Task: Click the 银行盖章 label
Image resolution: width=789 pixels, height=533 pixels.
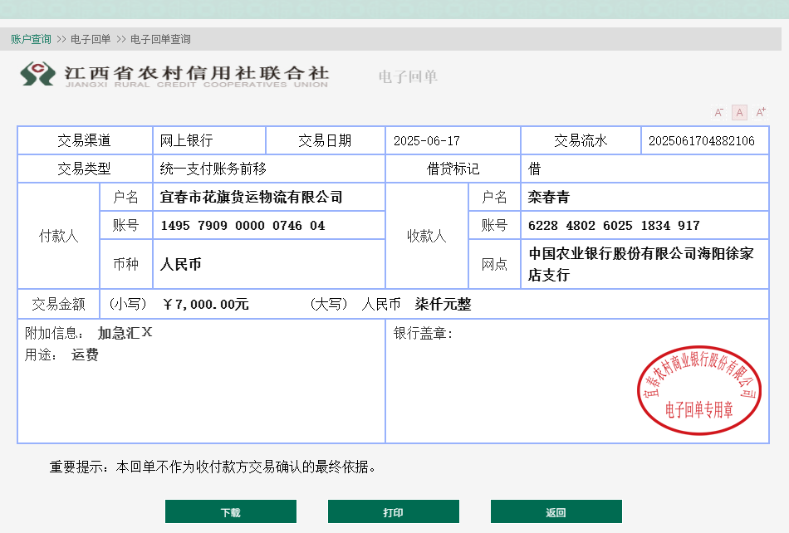Action: tap(423, 333)
